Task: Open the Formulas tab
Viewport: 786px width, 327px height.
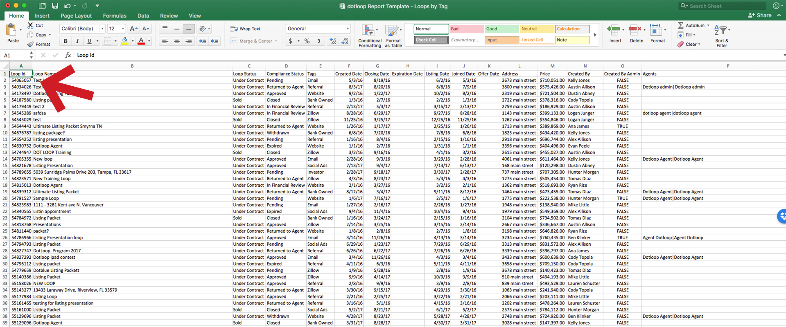Action: [115, 16]
